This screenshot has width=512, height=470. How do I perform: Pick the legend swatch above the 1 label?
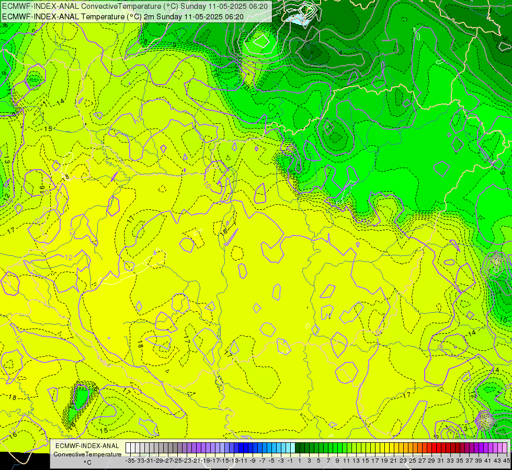(x=298, y=448)
